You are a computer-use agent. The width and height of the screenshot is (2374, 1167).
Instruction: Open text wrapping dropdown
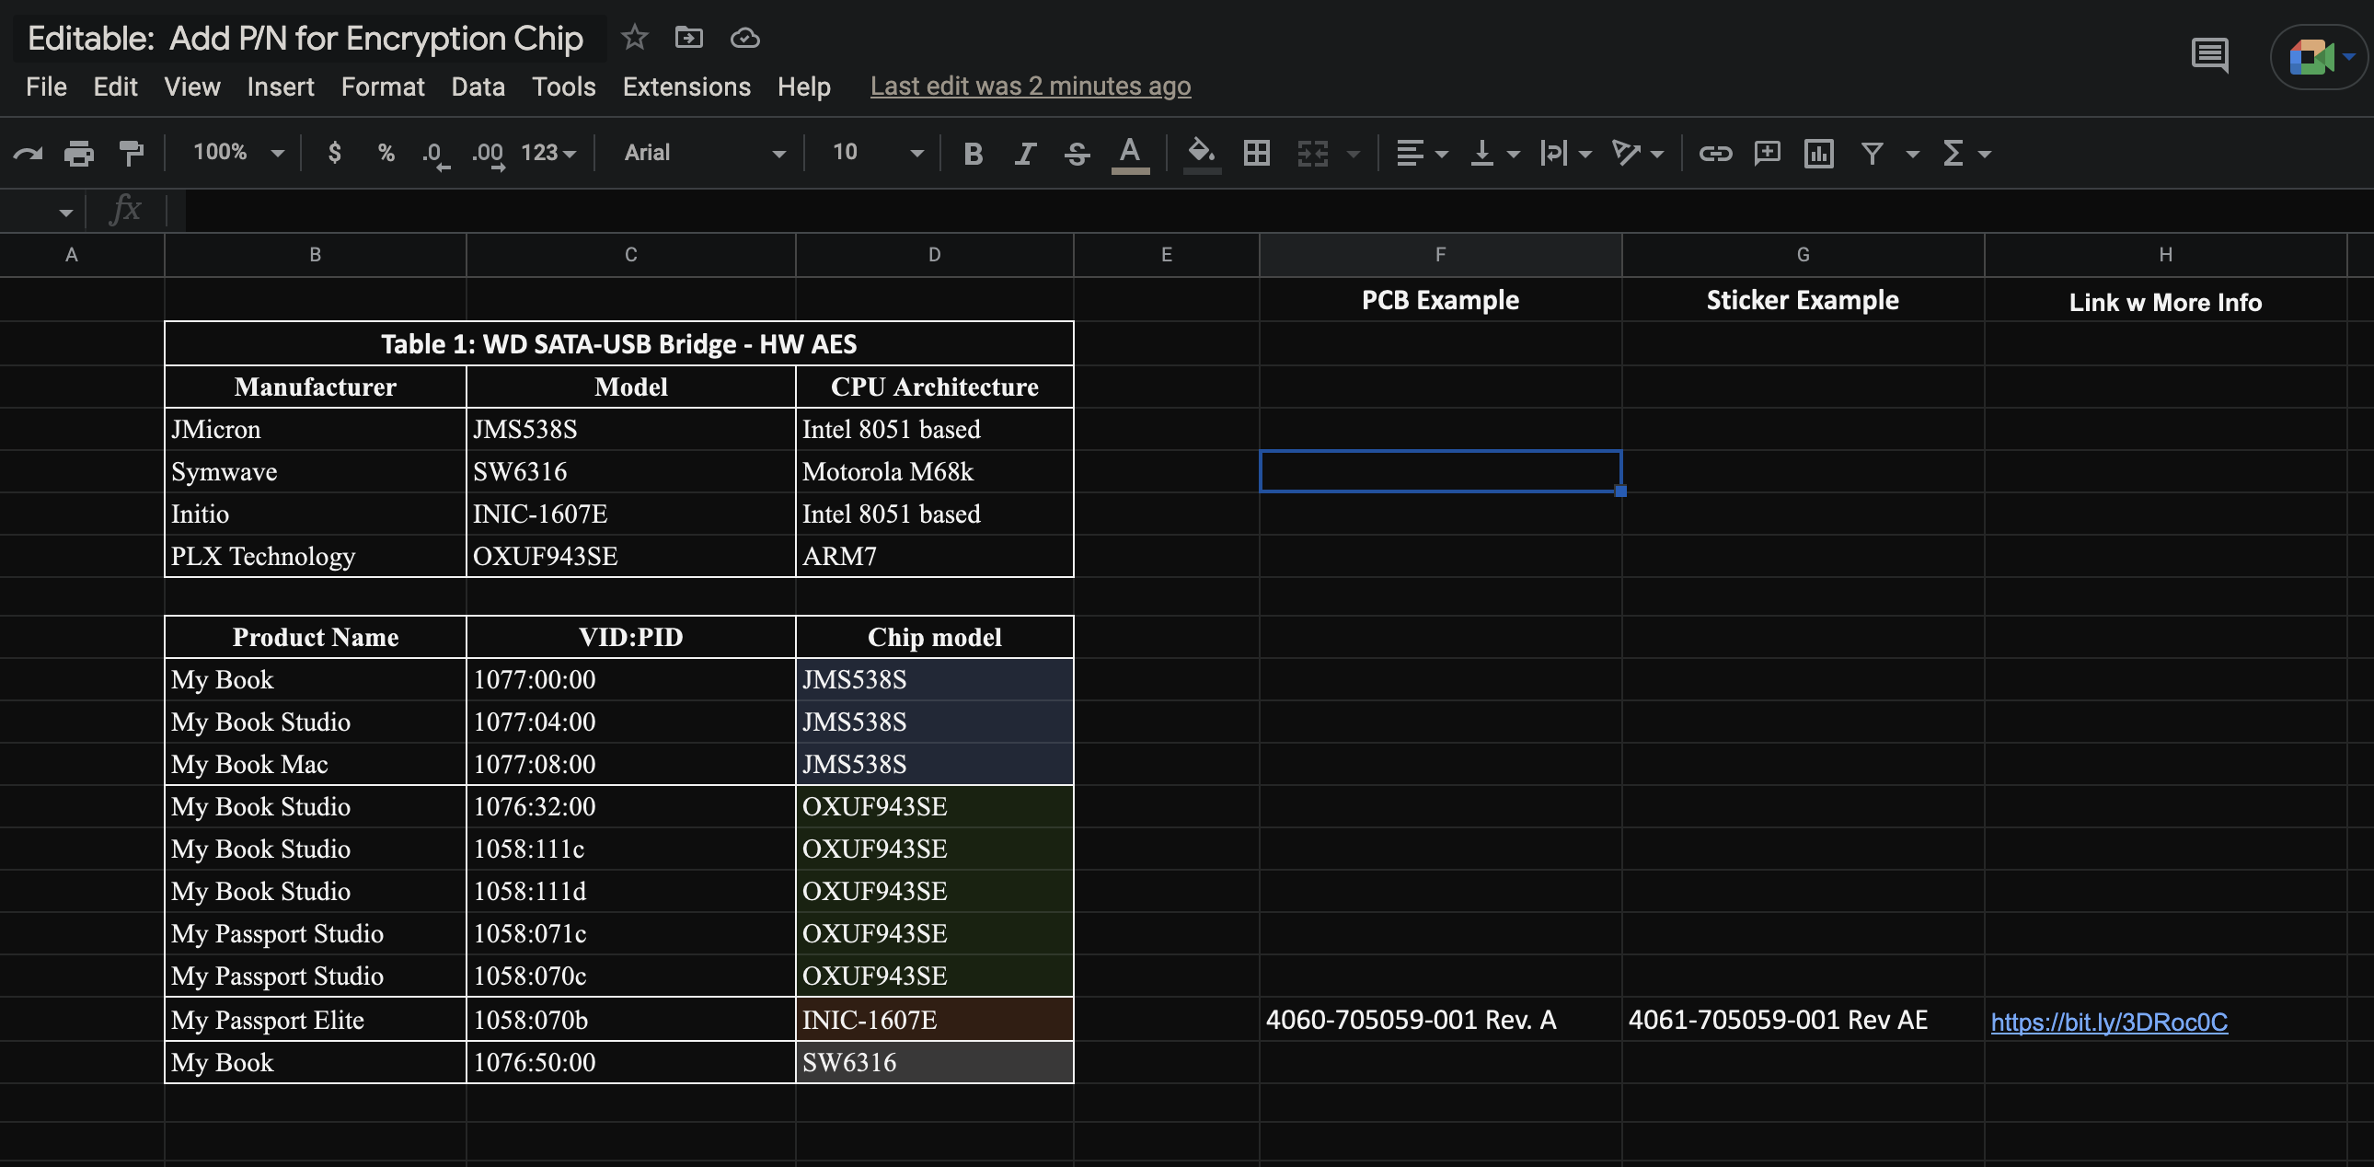(1565, 153)
